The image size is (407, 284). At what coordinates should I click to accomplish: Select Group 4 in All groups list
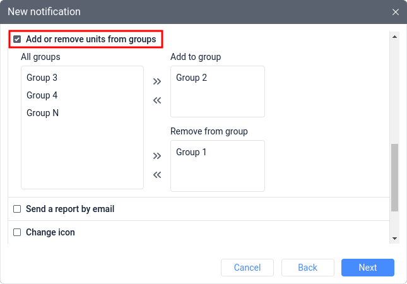pyautogui.click(x=42, y=95)
